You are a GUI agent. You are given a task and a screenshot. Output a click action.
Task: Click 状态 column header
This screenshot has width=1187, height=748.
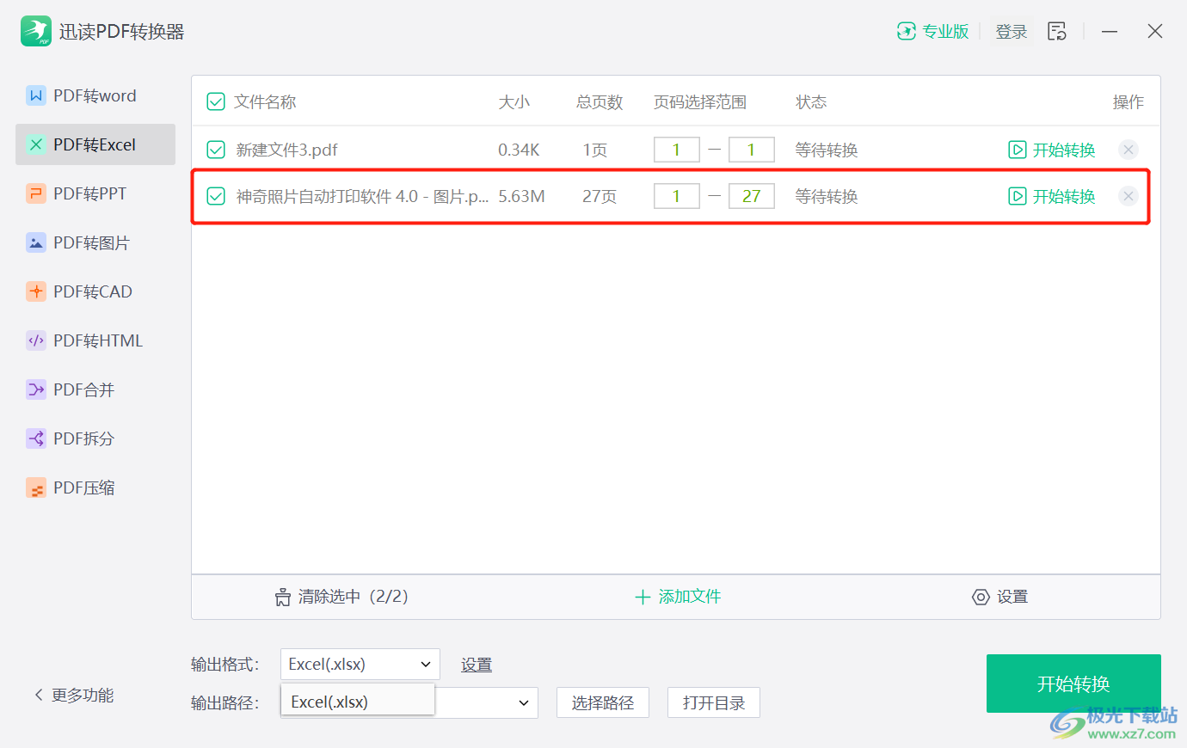click(811, 102)
